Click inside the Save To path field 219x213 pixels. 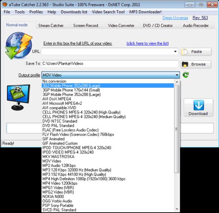110,64
